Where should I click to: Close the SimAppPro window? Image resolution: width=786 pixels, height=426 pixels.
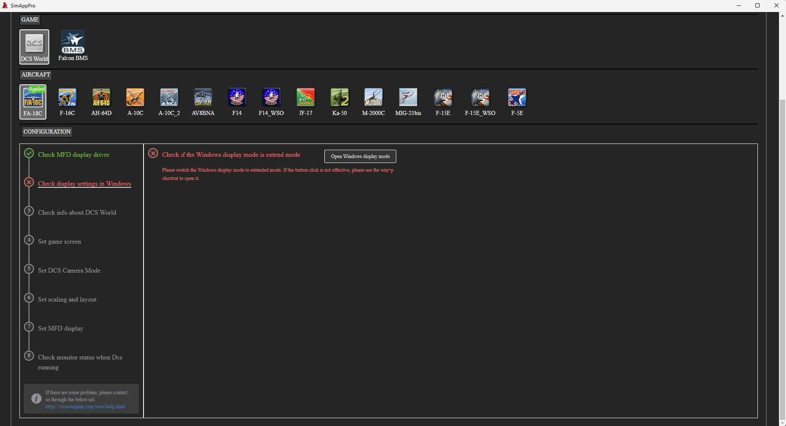[x=776, y=5]
